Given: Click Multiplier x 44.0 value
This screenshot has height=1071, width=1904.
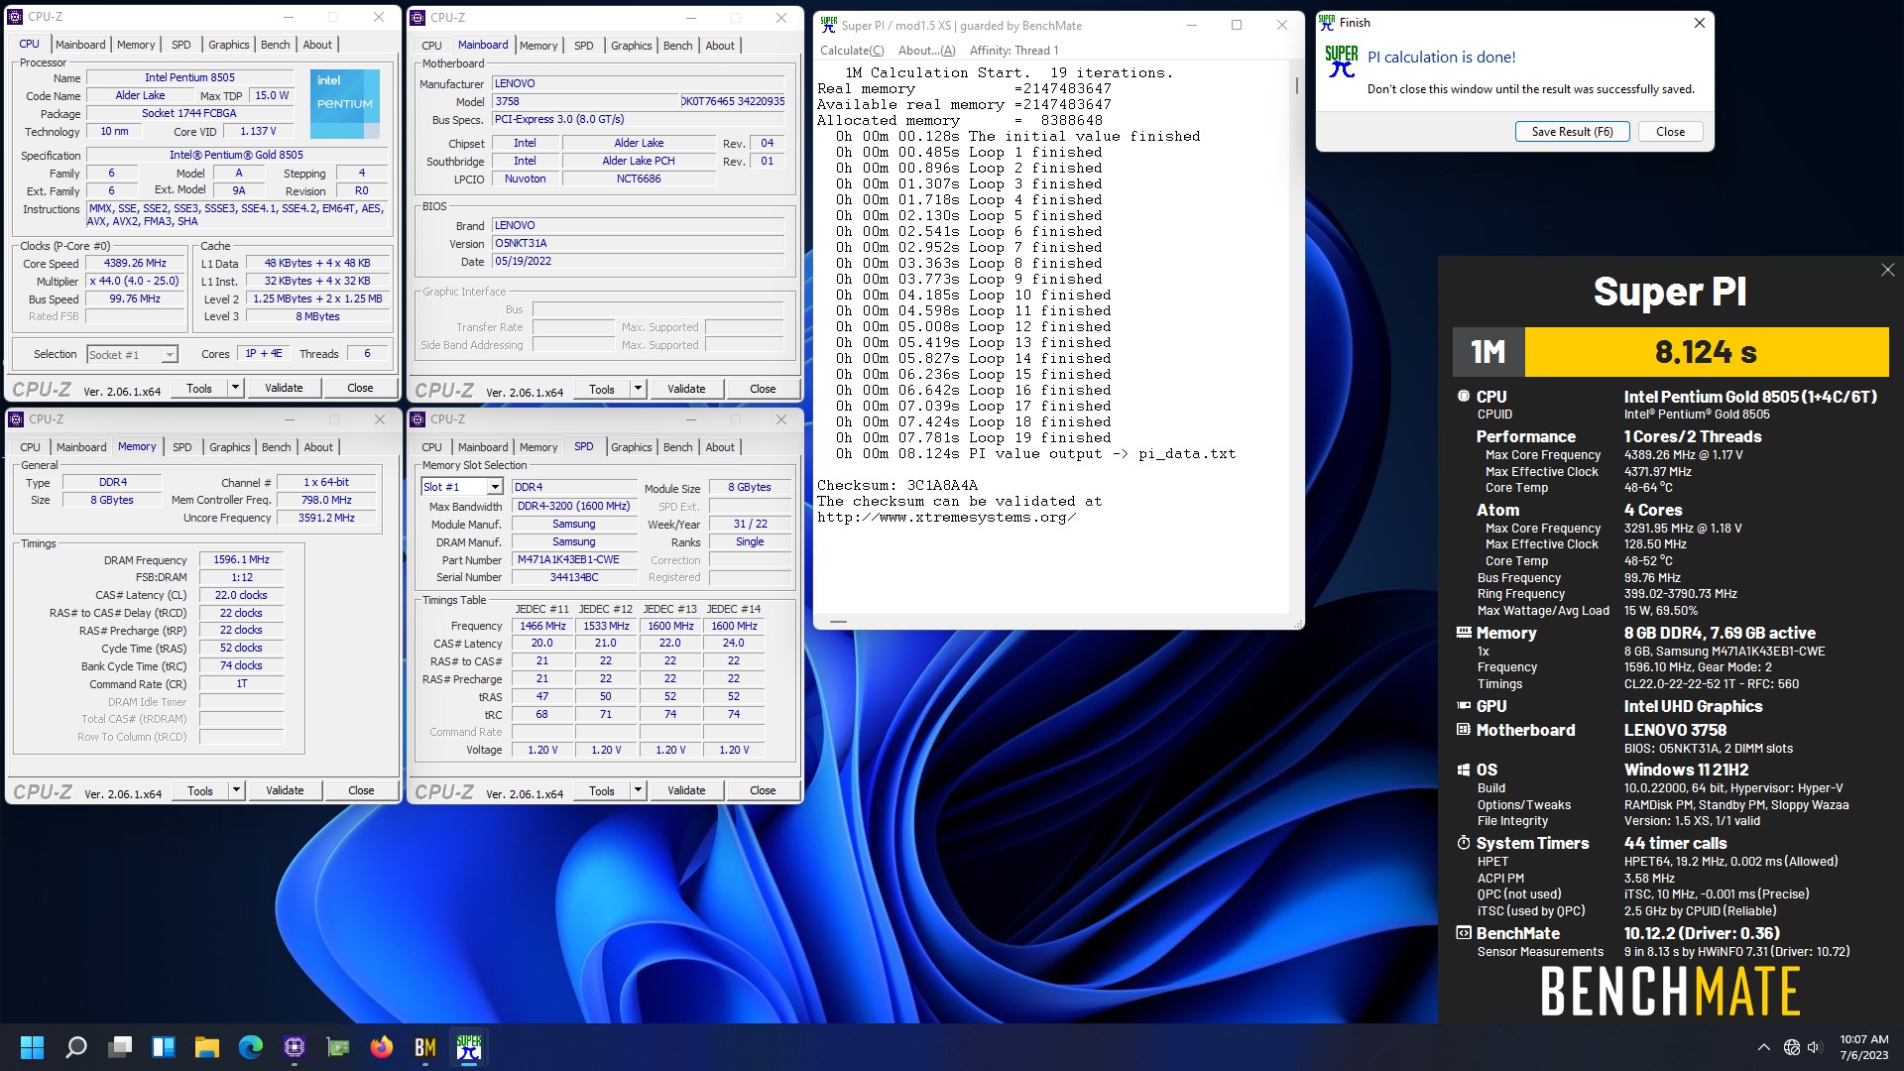Looking at the screenshot, I should coord(135,281).
